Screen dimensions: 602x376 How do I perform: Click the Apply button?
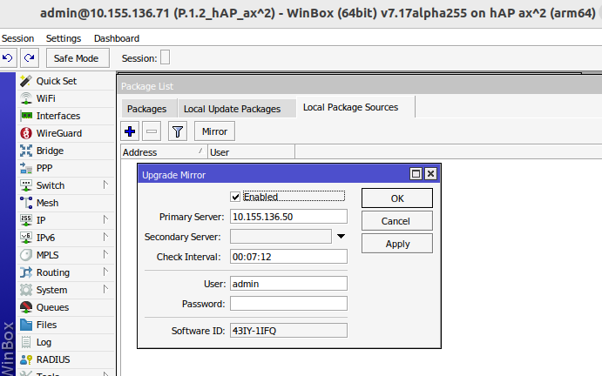pyautogui.click(x=397, y=244)
